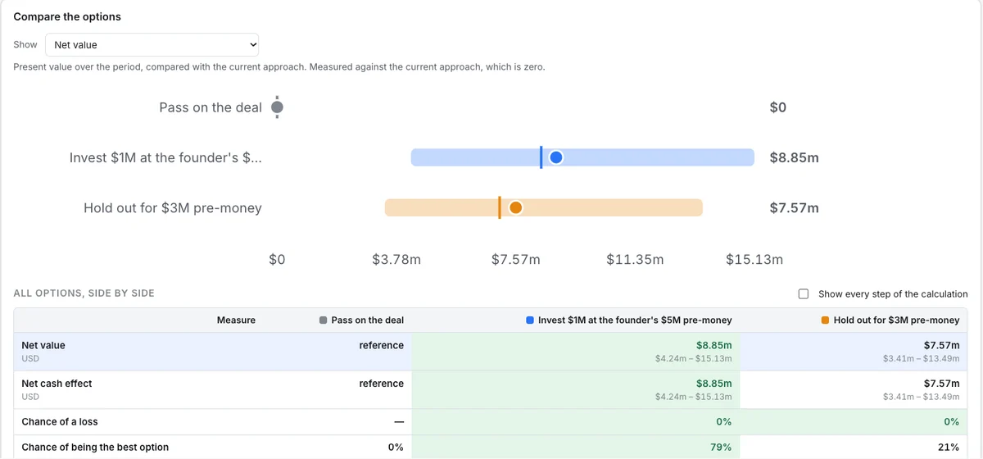
Task: Click the grey dot for Pass on the deal
Action: tap(277, 107)
